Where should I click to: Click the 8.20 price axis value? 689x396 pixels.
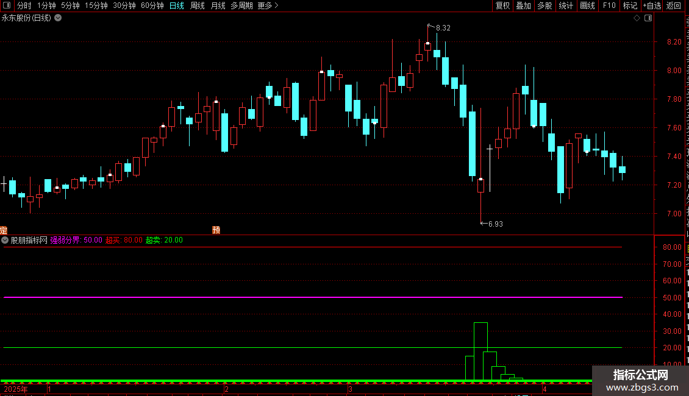[x=674, y=41]
